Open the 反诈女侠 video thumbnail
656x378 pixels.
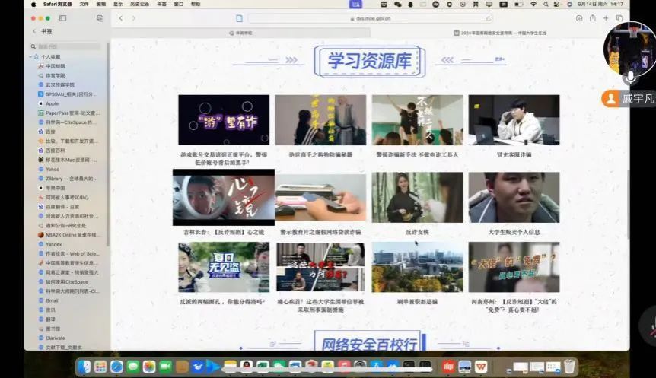[x=417, y=197]
